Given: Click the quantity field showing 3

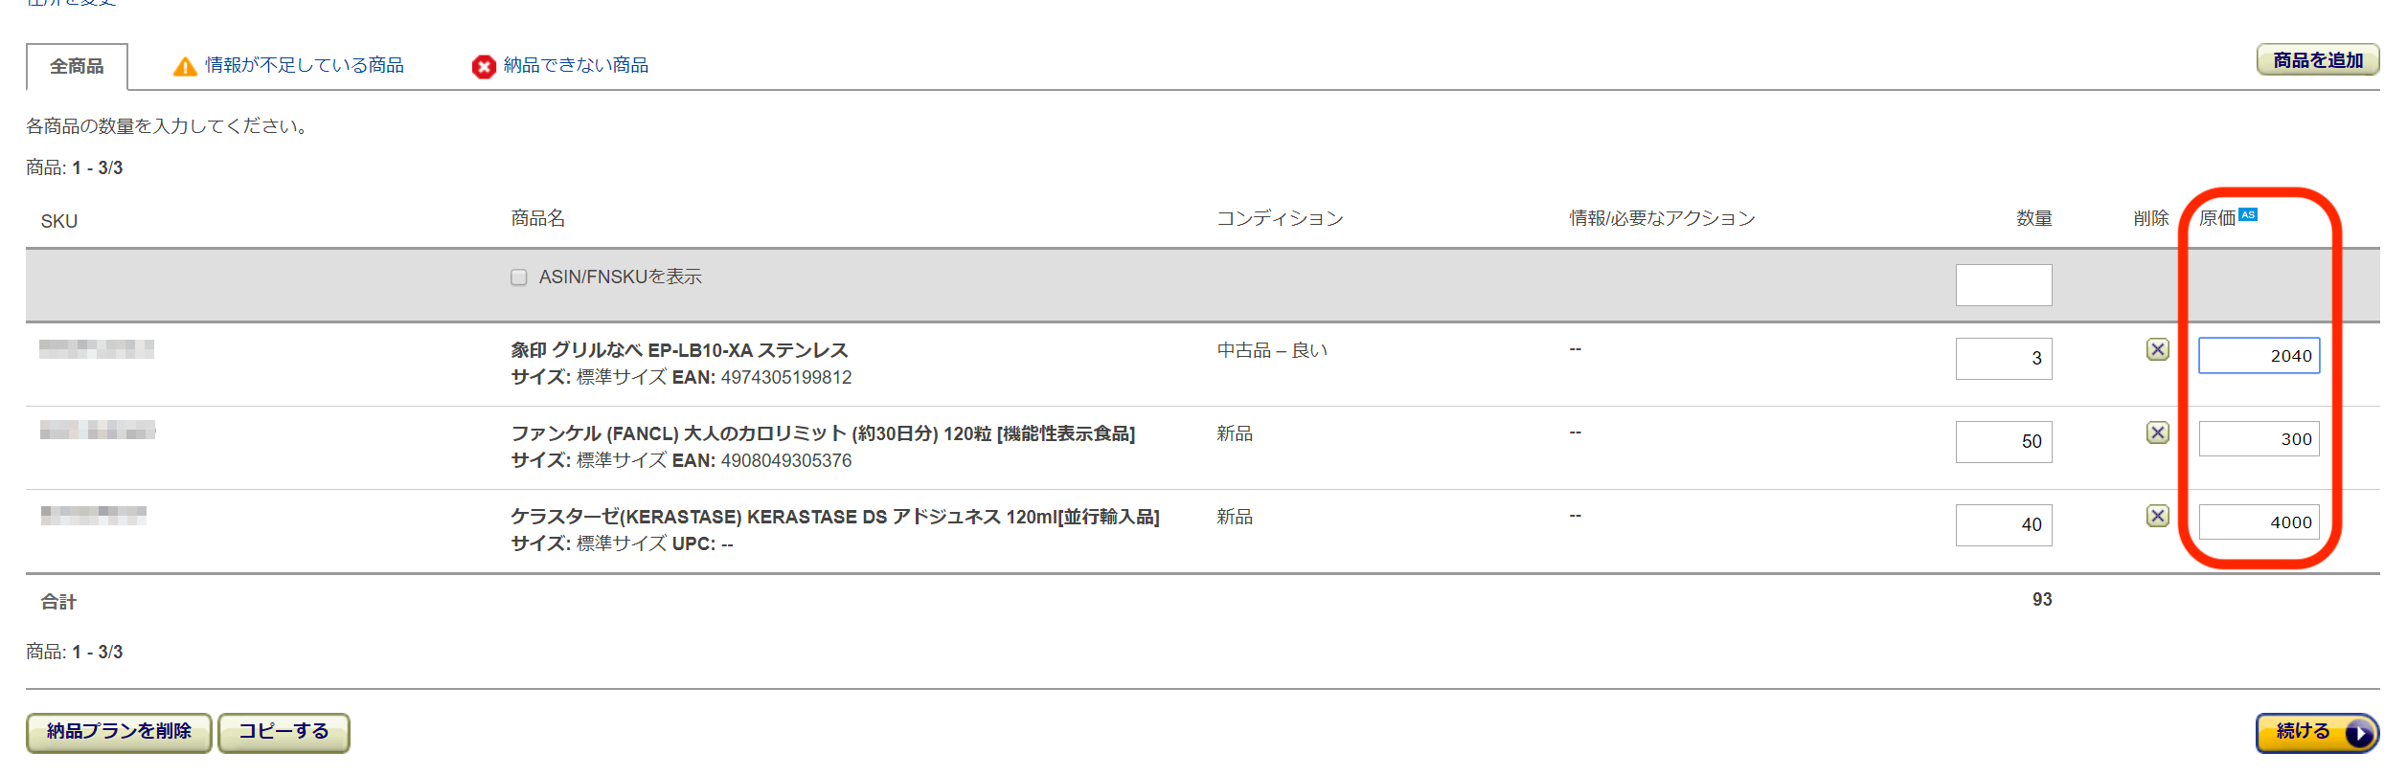Looking at the screenshot, I should (x=2003, y=359).
